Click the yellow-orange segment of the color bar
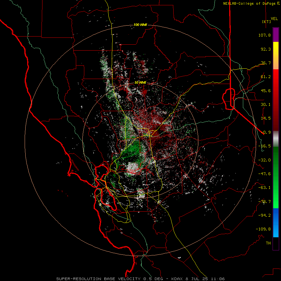Viewport: 281px width, 281px height. point(276,56)
